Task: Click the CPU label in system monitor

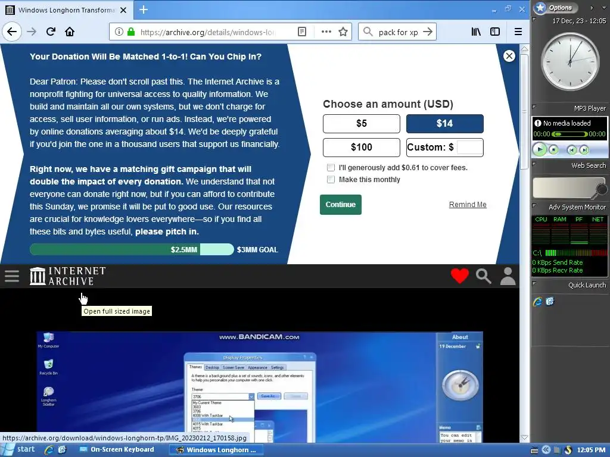Action: (x=541, y=219)
